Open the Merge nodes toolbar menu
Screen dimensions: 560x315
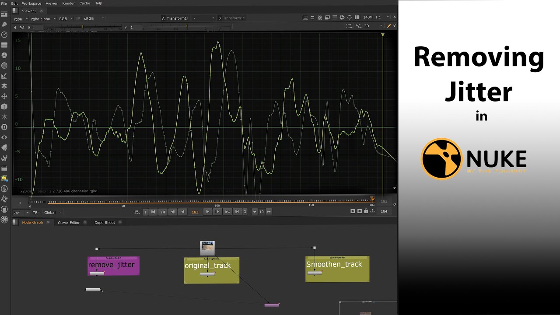(x=4, y=86)
